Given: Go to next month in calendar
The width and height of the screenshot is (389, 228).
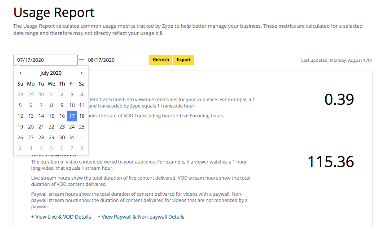Looking at the screenshot, I should (x=82, y=73).
